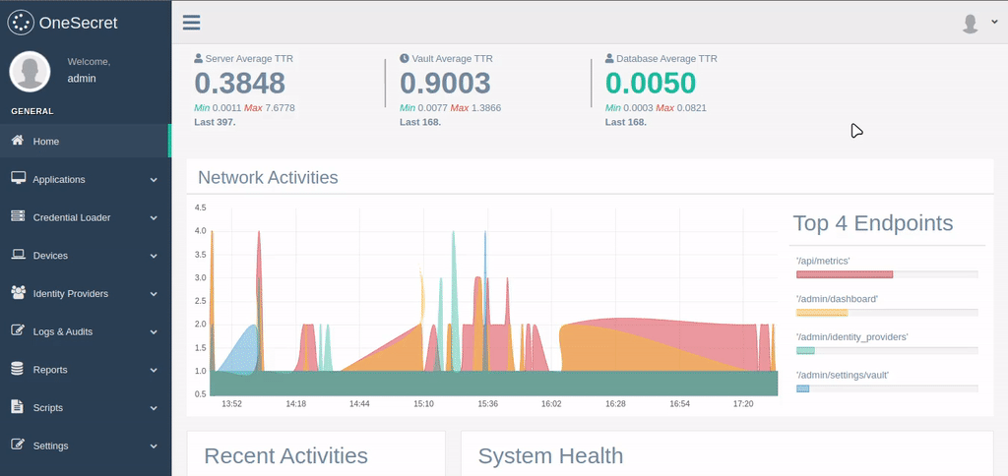The height and width of the screenshot is (476, 1008).
Task: Click the Logs & Audits edit icon
Action: [x=18, y=330]
